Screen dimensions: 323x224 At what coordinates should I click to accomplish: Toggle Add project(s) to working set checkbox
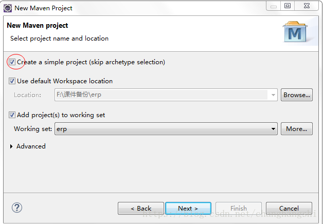pos(12,115)
